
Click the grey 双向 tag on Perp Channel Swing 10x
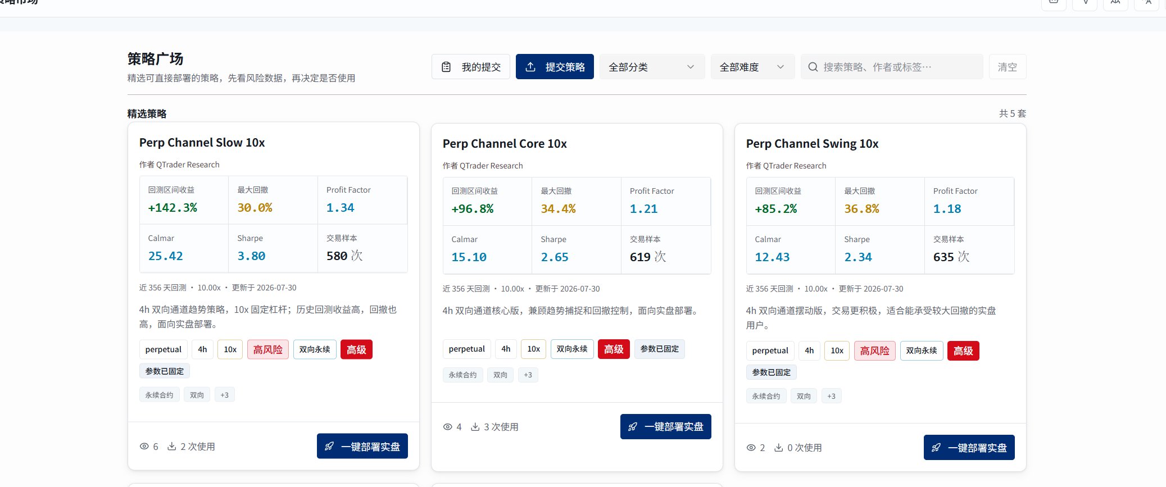point(804,396)
